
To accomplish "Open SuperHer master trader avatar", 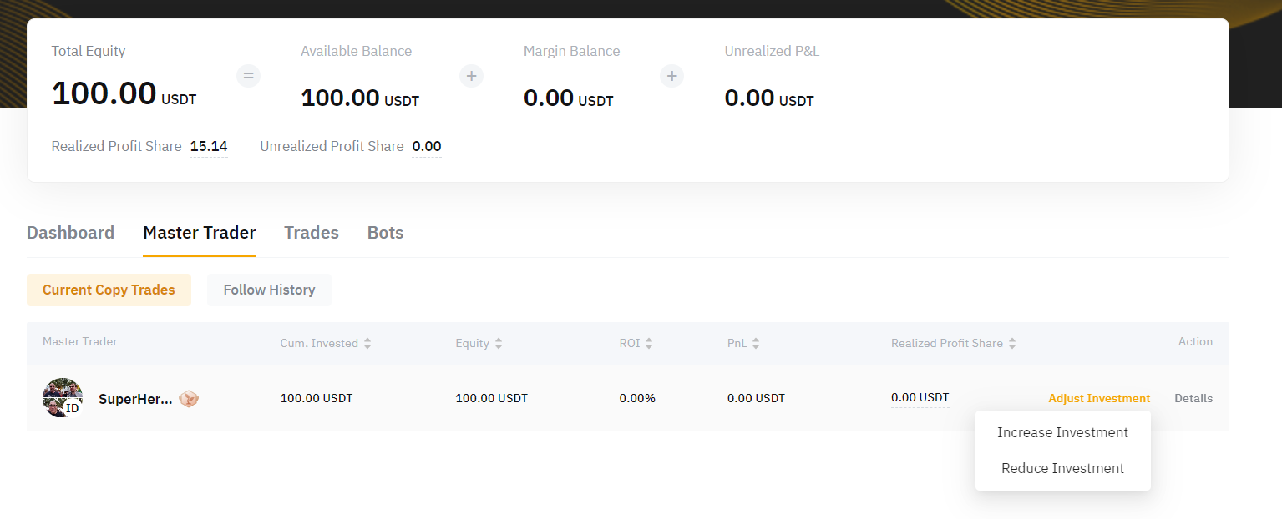I will pyautogui.click(x=63, y=398).
